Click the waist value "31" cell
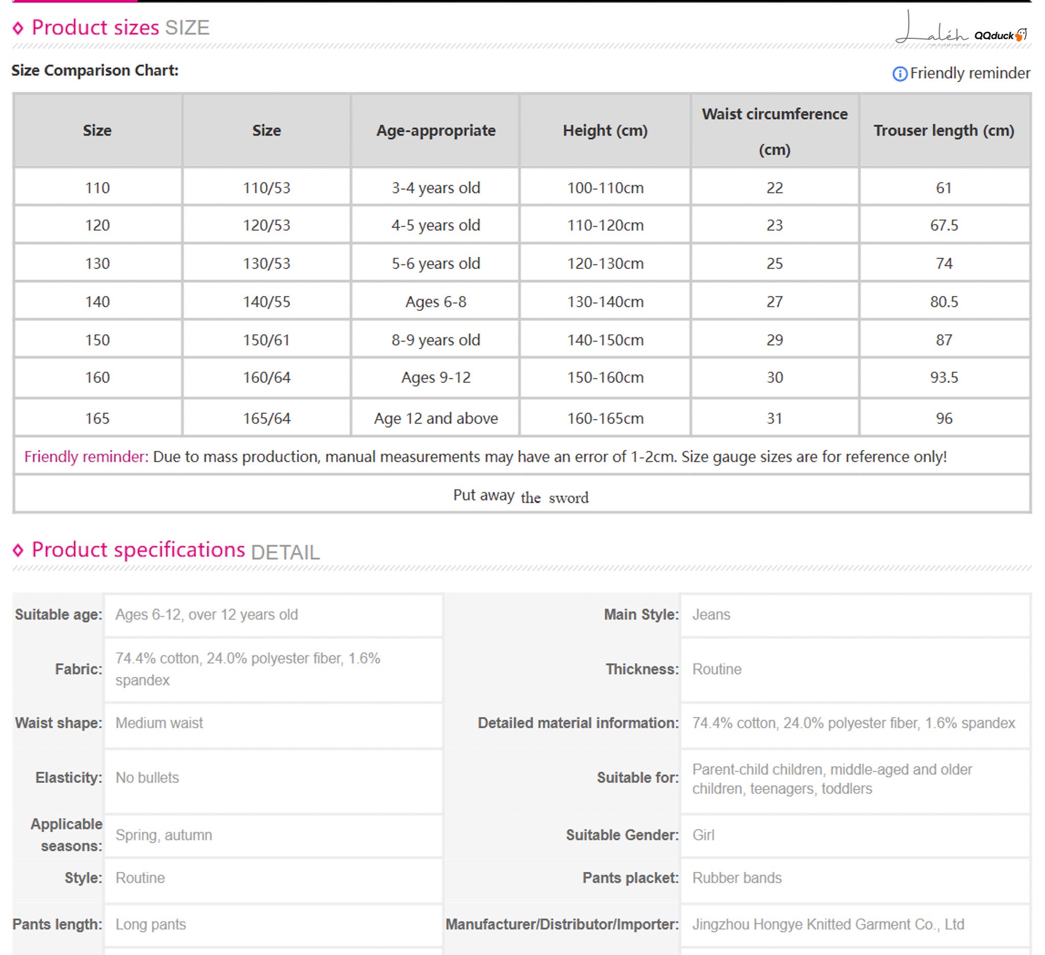Image resolution: width=1045 pixels, height=955 pixels. [775, 418]
